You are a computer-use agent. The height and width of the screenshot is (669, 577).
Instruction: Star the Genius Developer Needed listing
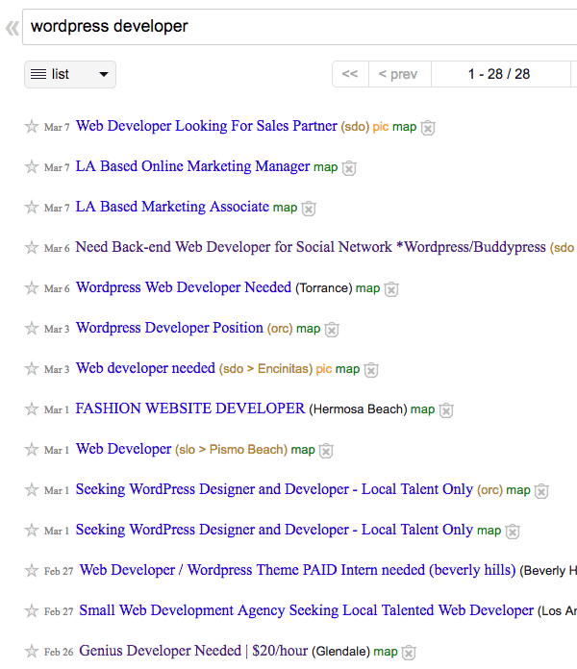(x=32, y=651)
